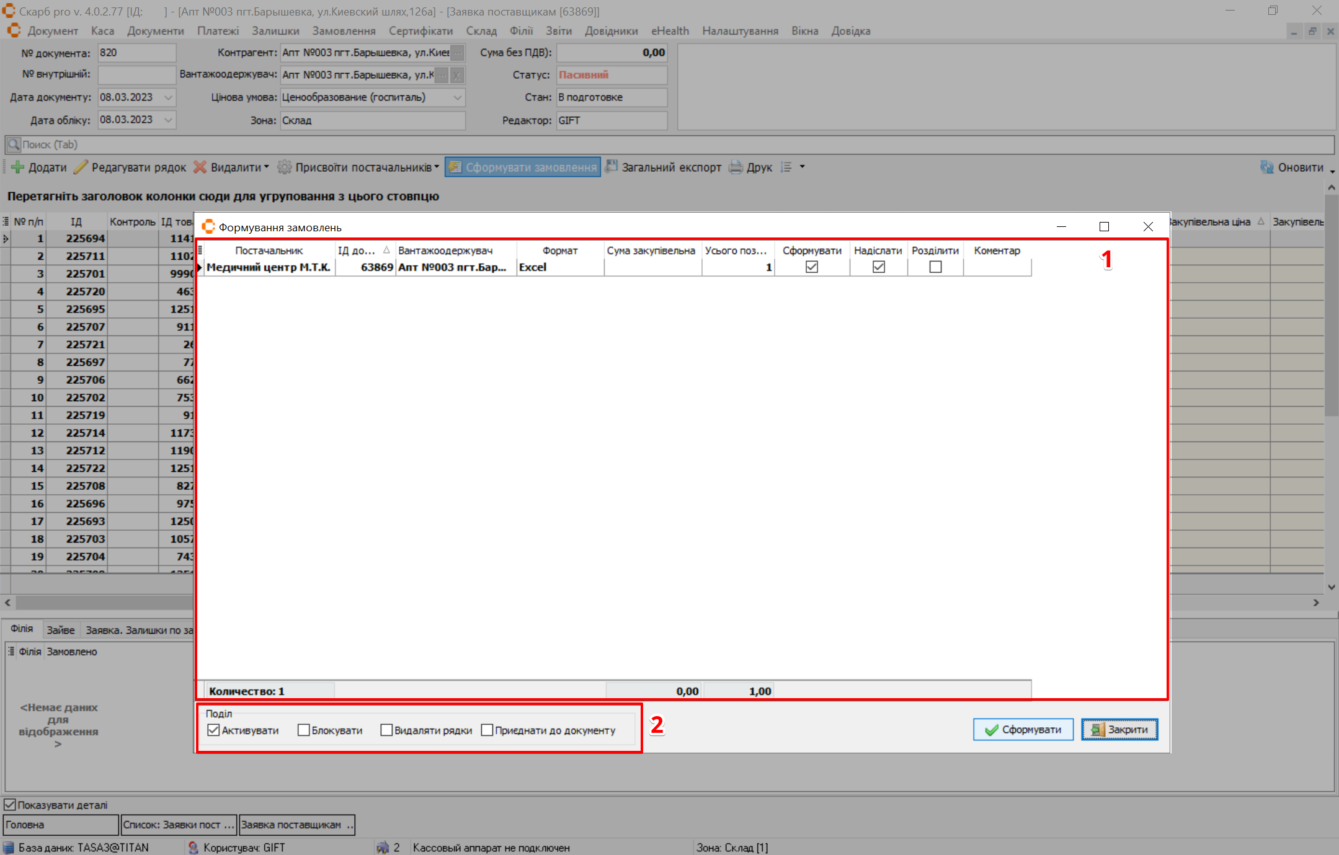
Task: Open the Звіти menu
Action: (558, 31)
